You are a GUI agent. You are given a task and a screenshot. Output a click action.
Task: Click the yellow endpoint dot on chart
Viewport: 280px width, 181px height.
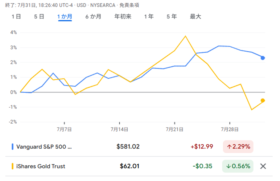click(263, 100)
